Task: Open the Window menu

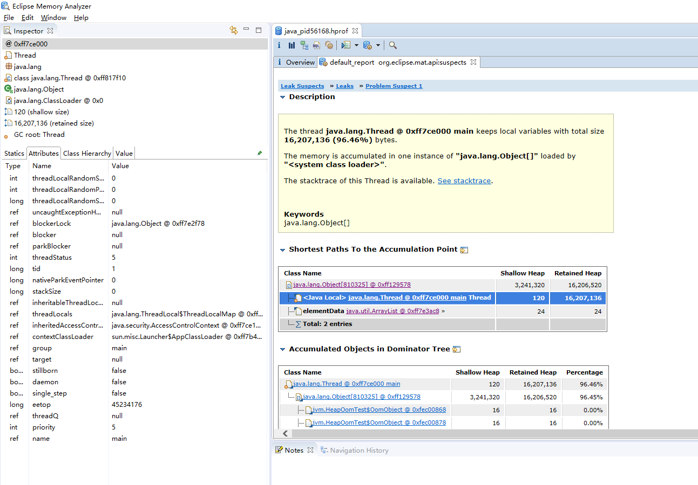Action: [x=53, y=17]
